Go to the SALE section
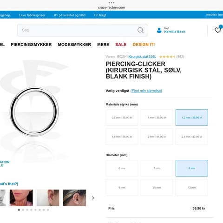Image resolution: width=223 pixels, height=223 pixels. [x=121, y=45]
